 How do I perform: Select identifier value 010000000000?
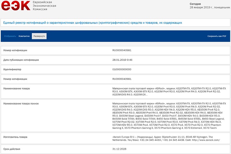(x=122, y=70)
